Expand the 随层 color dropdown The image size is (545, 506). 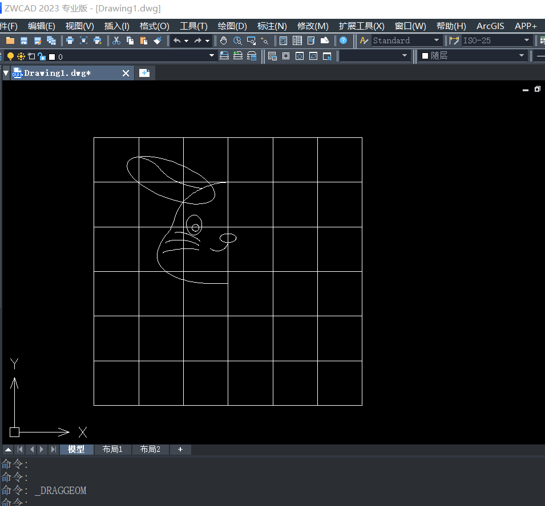click(x=522, y=55)
